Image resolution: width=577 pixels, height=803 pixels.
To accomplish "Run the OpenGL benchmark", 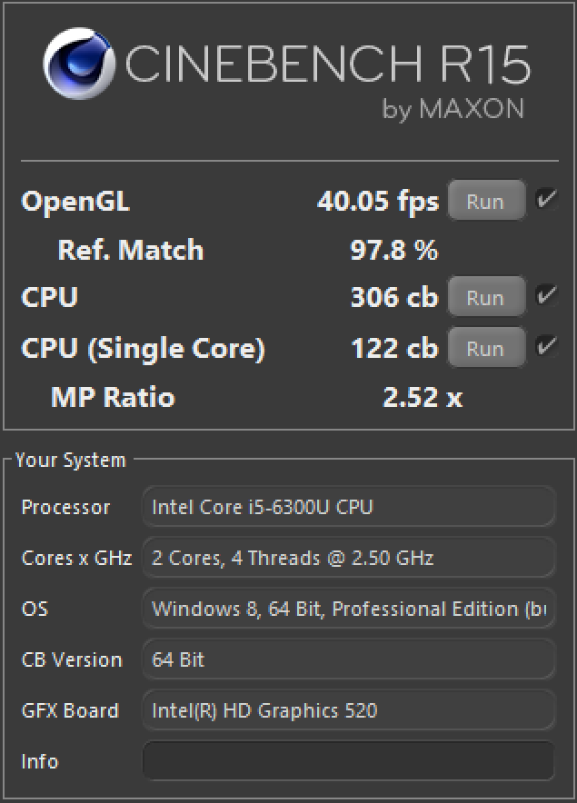I will click(x=486, y=201).
